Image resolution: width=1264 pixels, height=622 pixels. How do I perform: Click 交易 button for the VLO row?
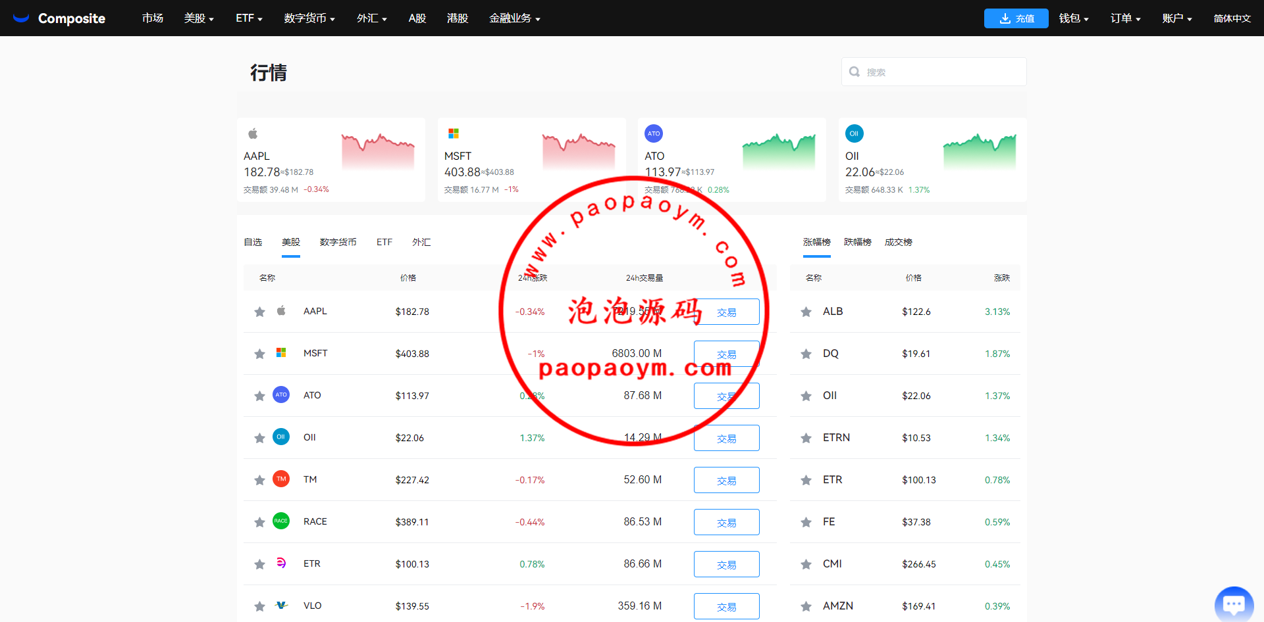727,606
